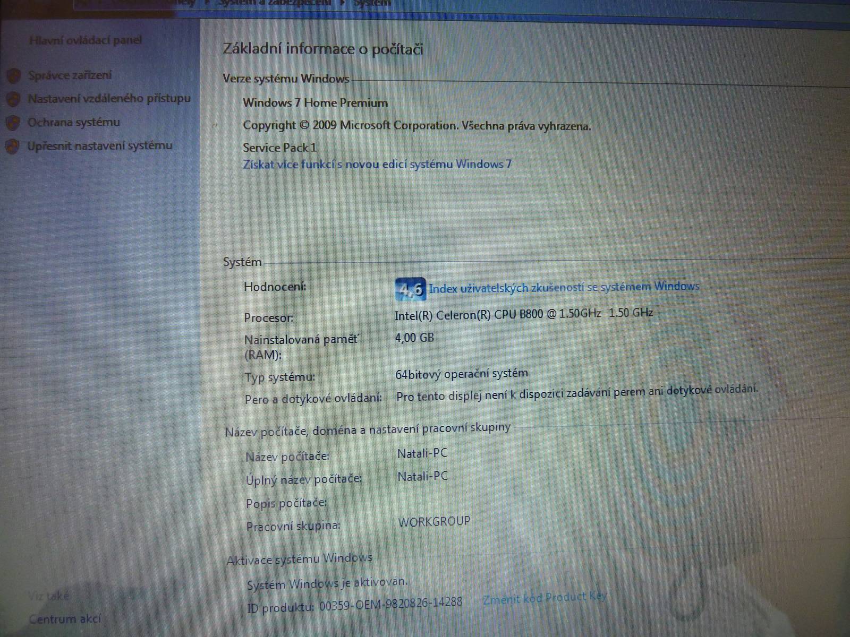Open Správce zařízení link
The width and height of the screenshot is (850, 637).
(70, 75)
